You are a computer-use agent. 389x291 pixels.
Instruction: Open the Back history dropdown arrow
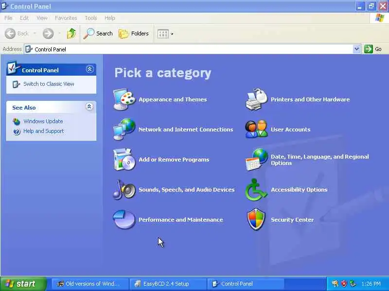pos(35,33)
